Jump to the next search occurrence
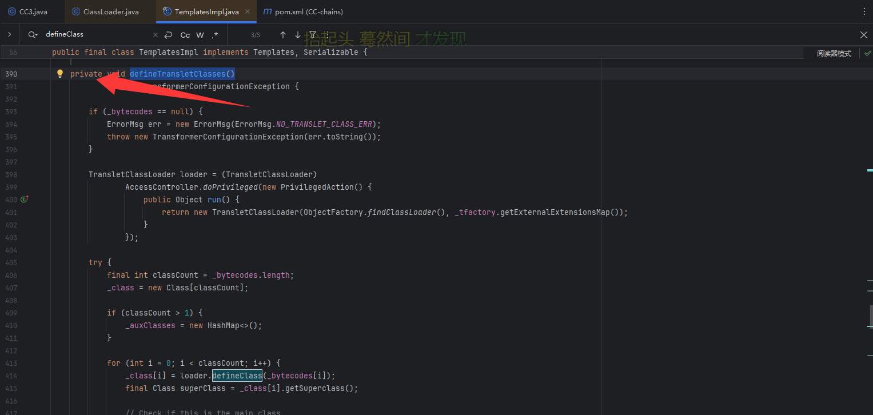 tap(297, 35)
